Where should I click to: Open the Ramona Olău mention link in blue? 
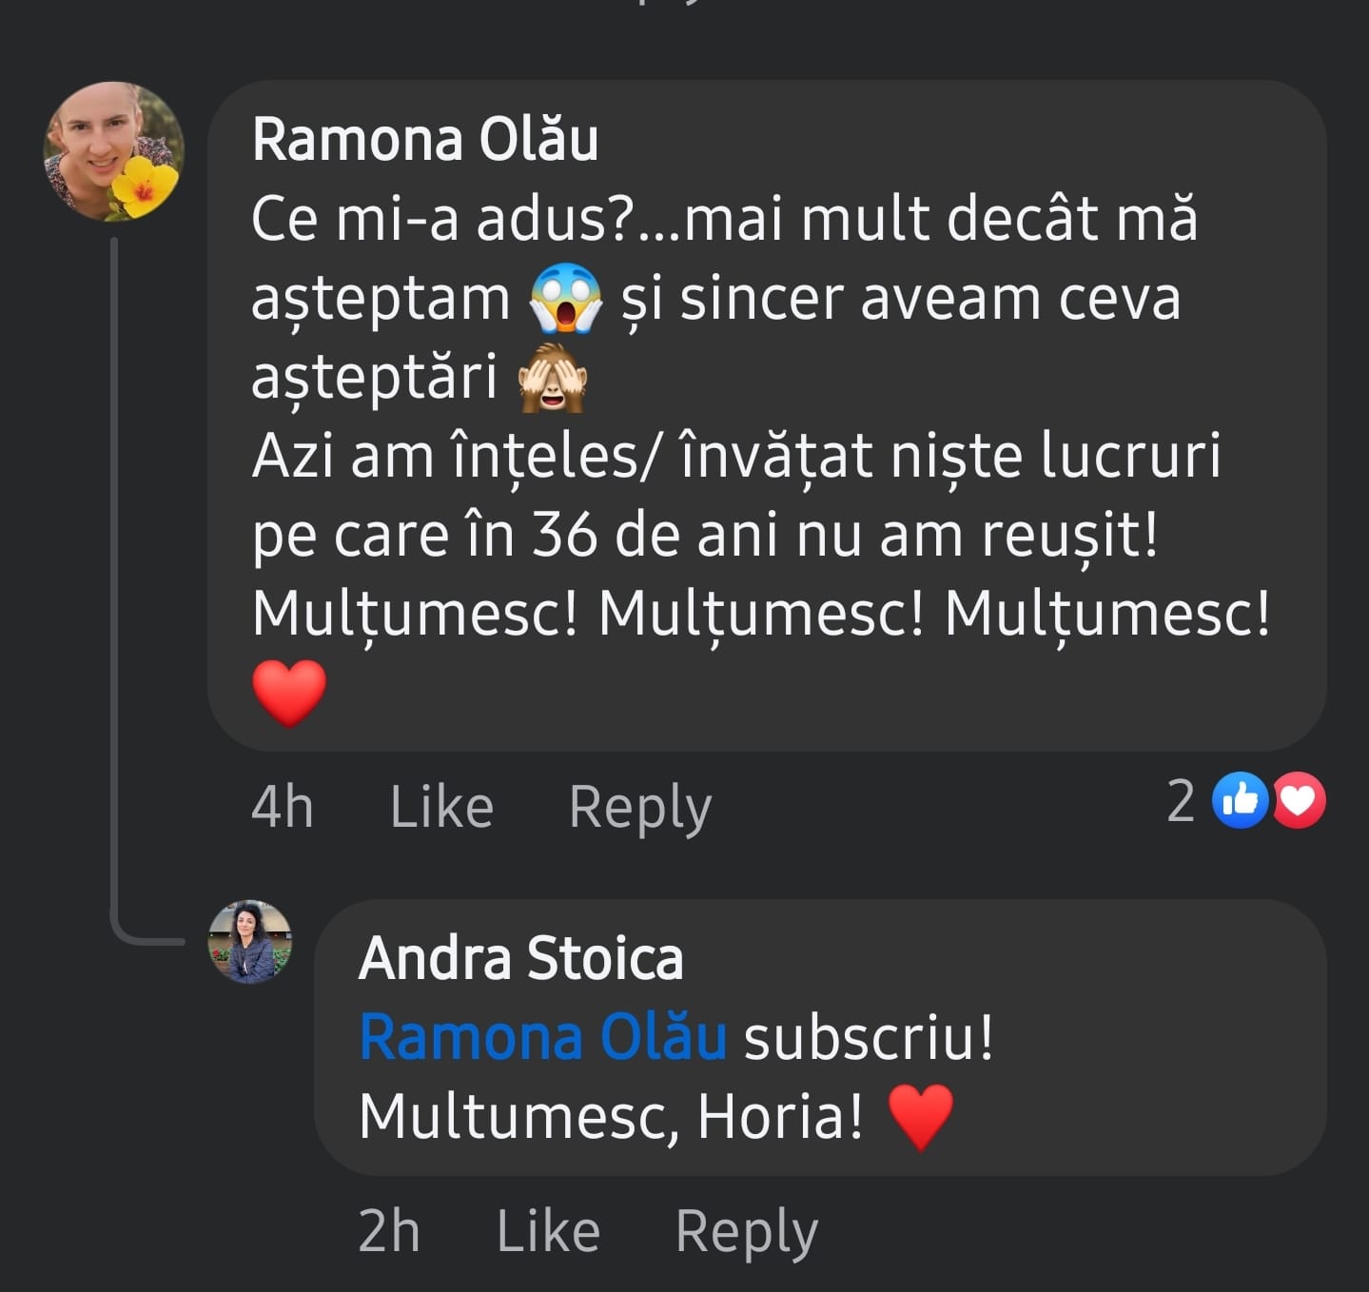[542, 1037]
